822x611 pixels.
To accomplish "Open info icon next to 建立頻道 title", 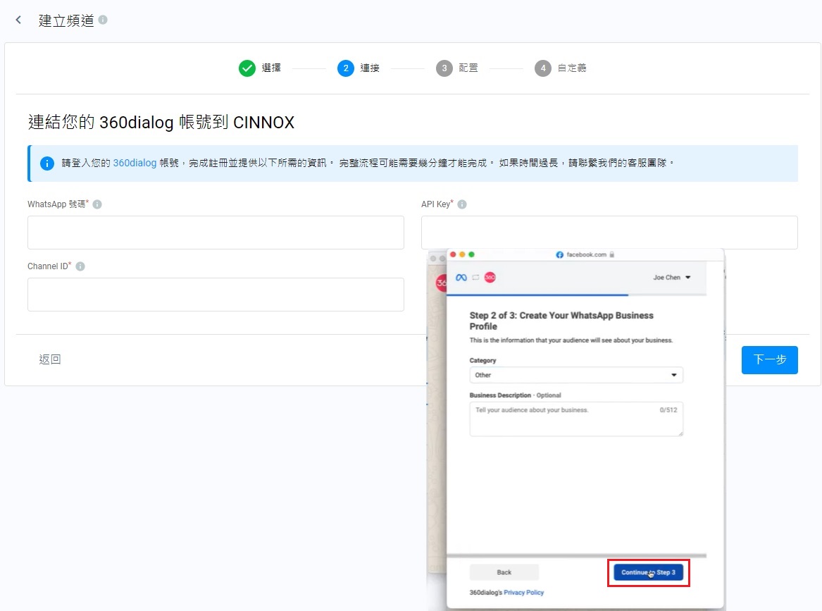I will pos(103,20).
